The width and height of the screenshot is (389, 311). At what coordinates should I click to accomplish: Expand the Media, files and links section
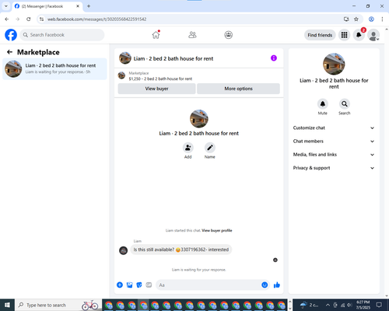pyautogui.click(x=334, y=155)
